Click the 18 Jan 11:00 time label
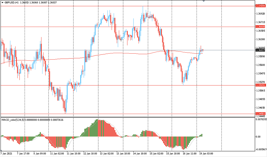 coord(190,154)
